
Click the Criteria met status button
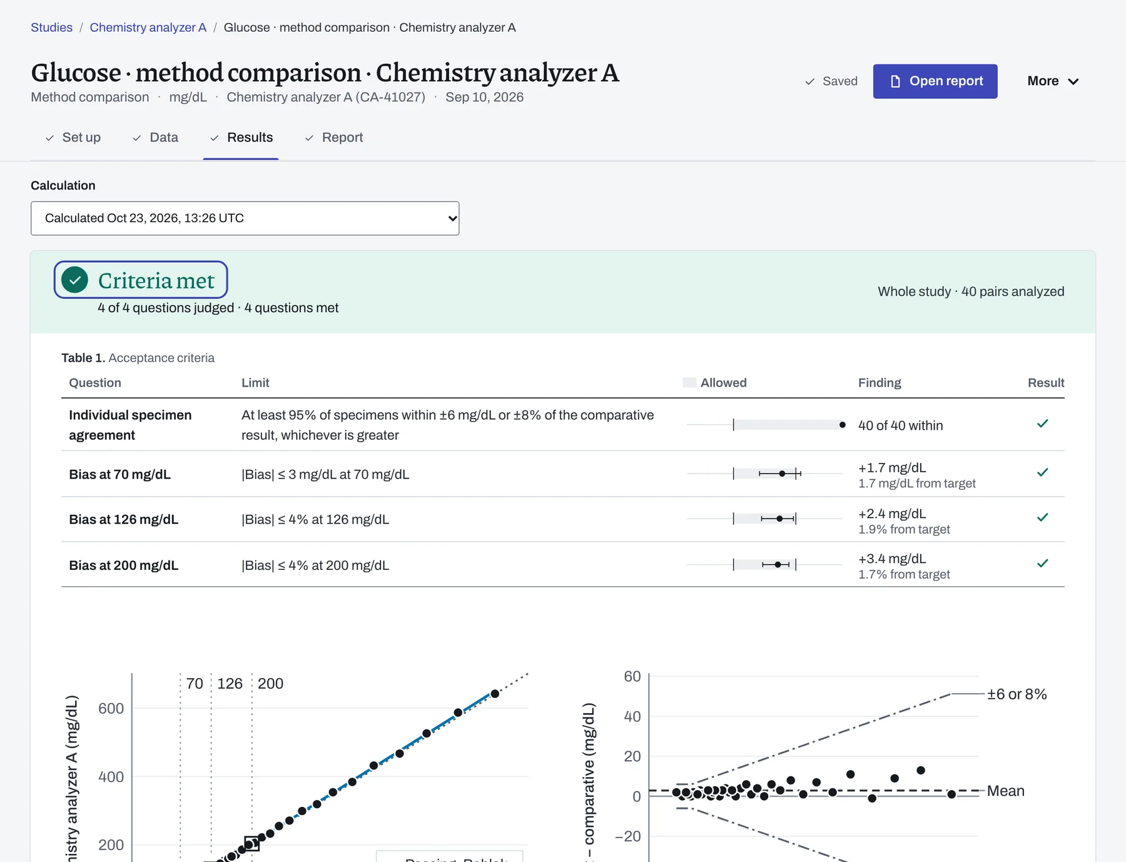[141, 280]
